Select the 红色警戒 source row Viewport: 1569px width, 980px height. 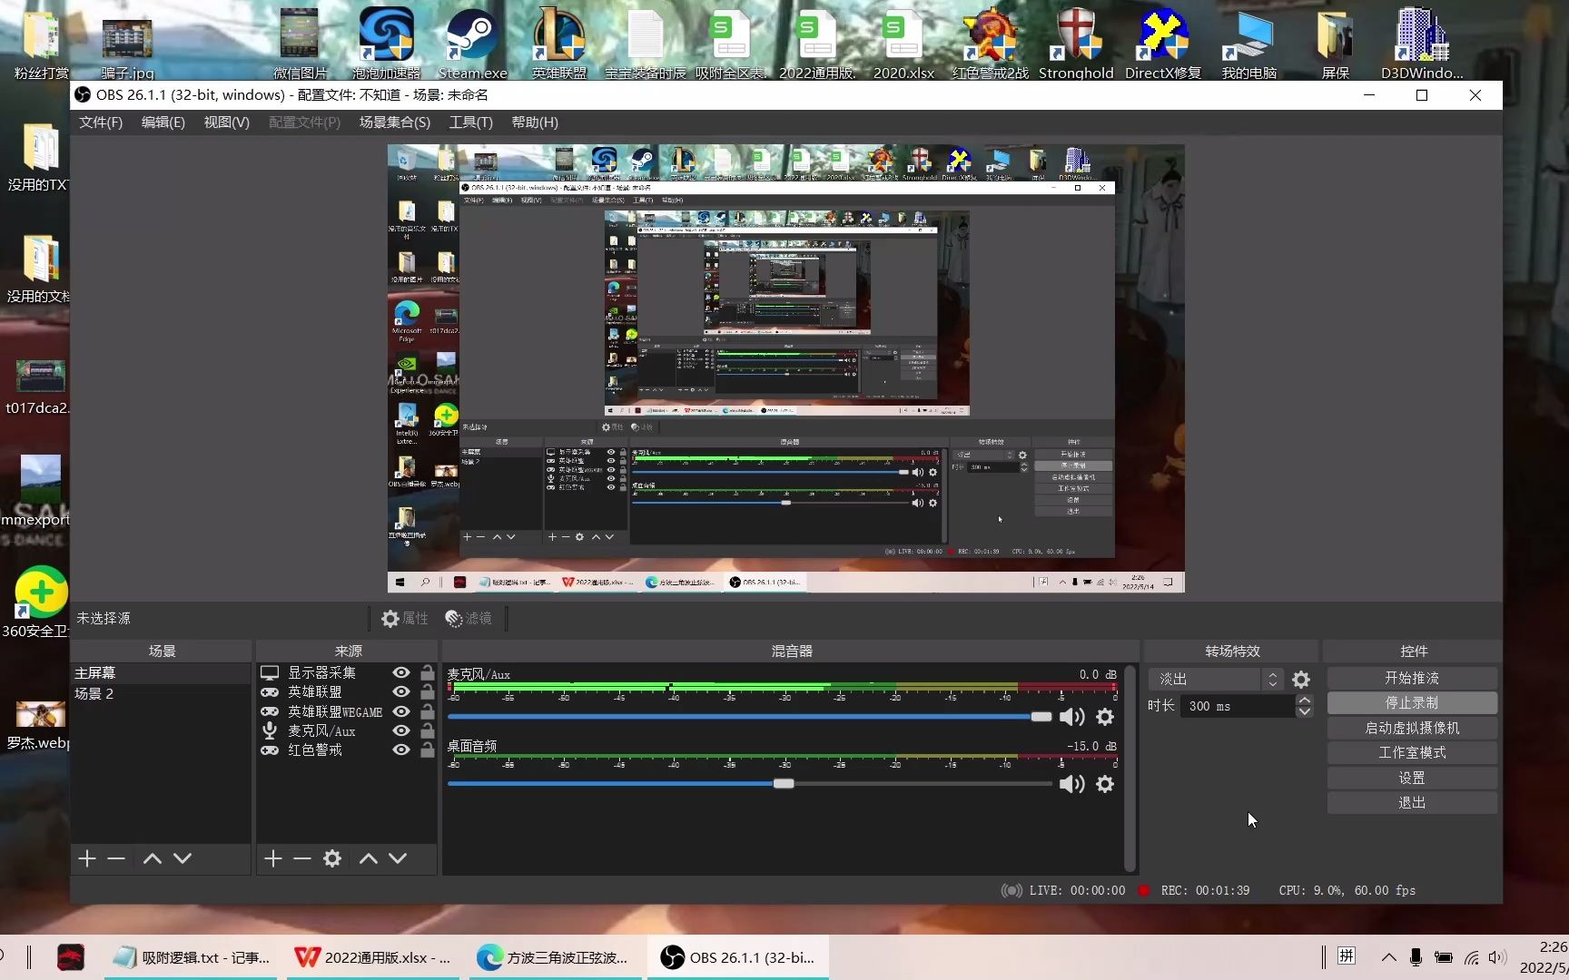point(349,750)
